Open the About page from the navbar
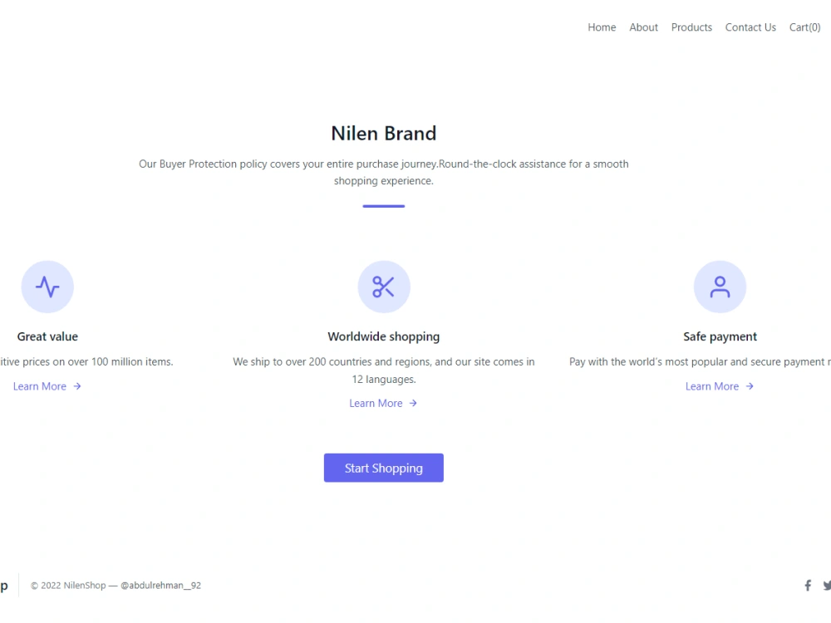831x623 pixels. pyautogui.click(x=643, y=27)
